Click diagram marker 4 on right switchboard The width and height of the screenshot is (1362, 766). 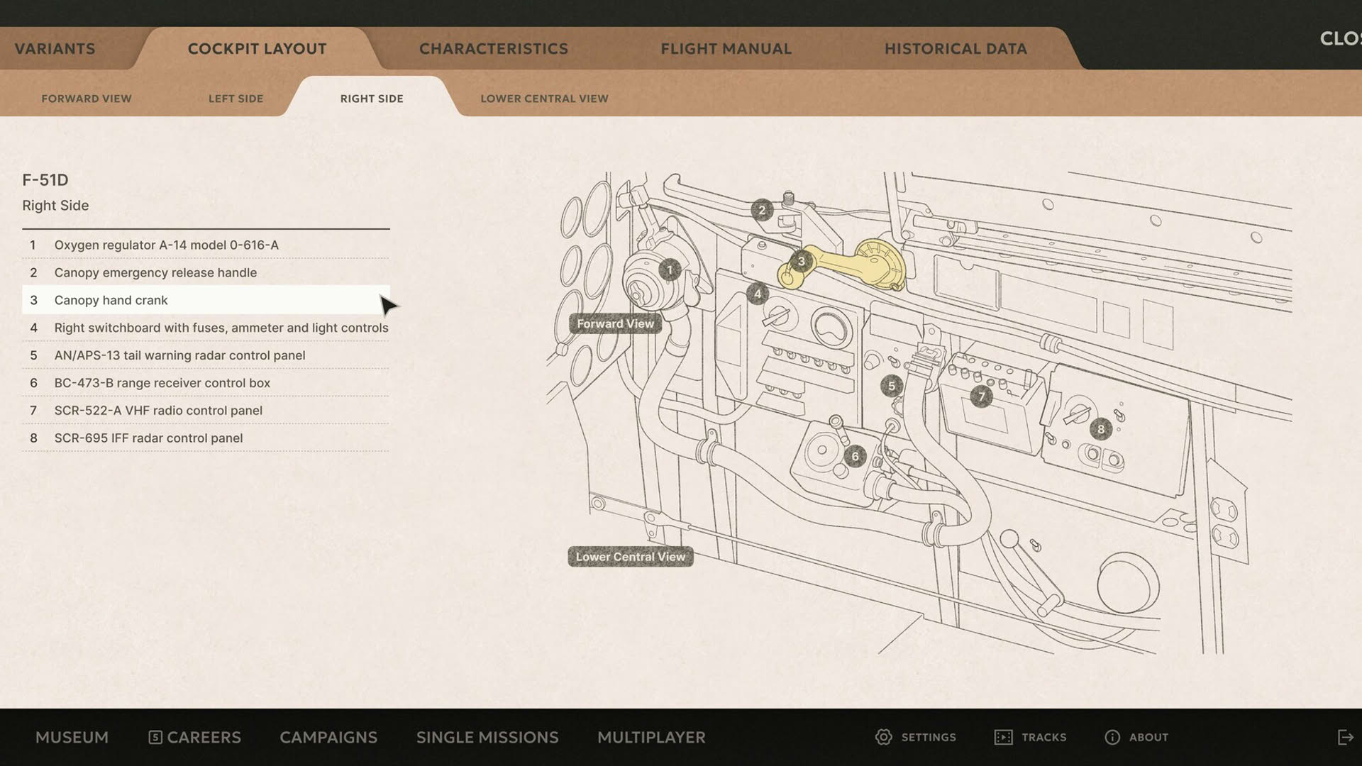point(758,294)
